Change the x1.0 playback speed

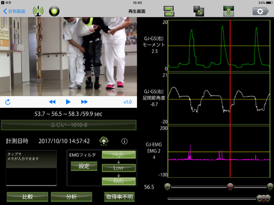point(127,102)
